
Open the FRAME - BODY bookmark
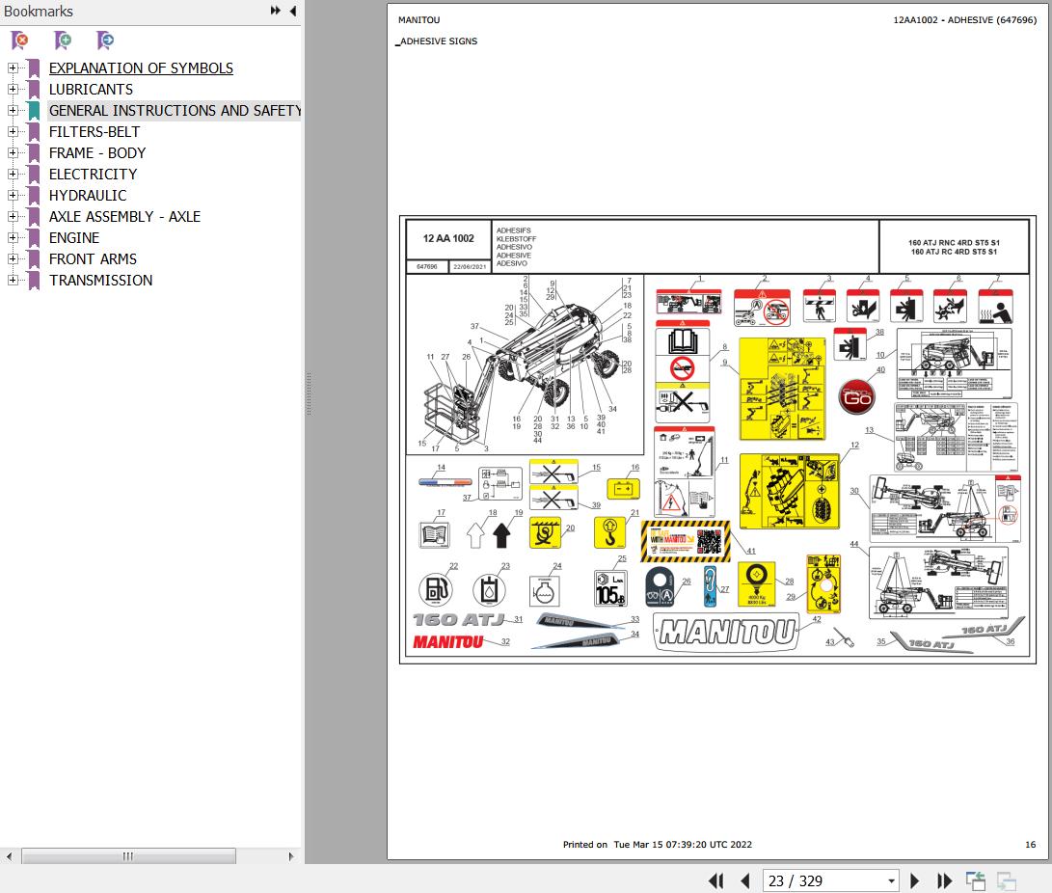click(x=96, y=153)
